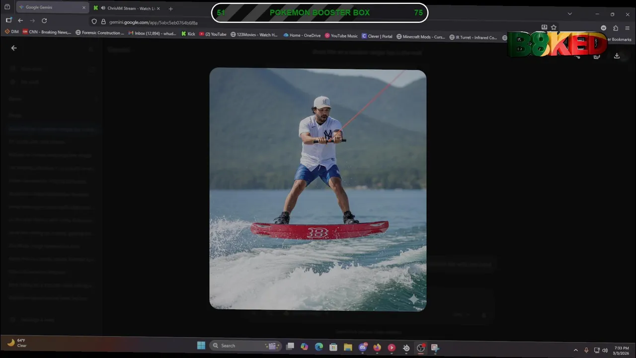Open the YouTube bookmark

coord(213,34)
